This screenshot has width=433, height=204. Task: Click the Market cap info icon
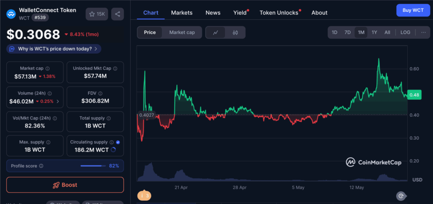(47, 68)
